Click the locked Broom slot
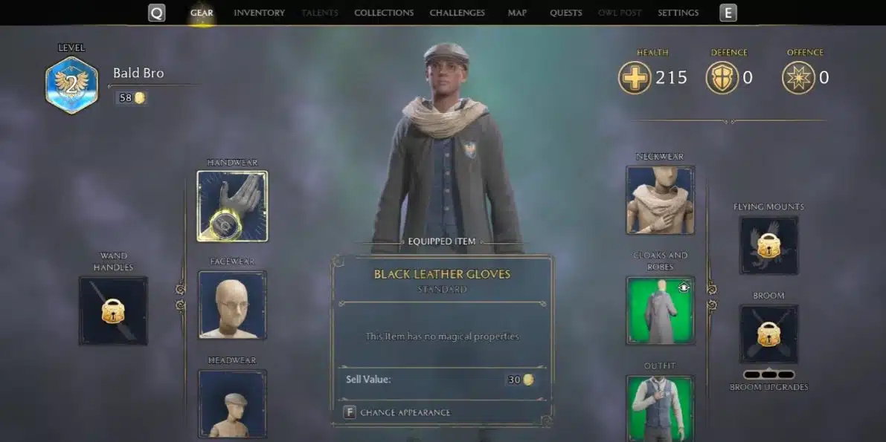Viewport: 886px width, 442px height. pos(768,334)
